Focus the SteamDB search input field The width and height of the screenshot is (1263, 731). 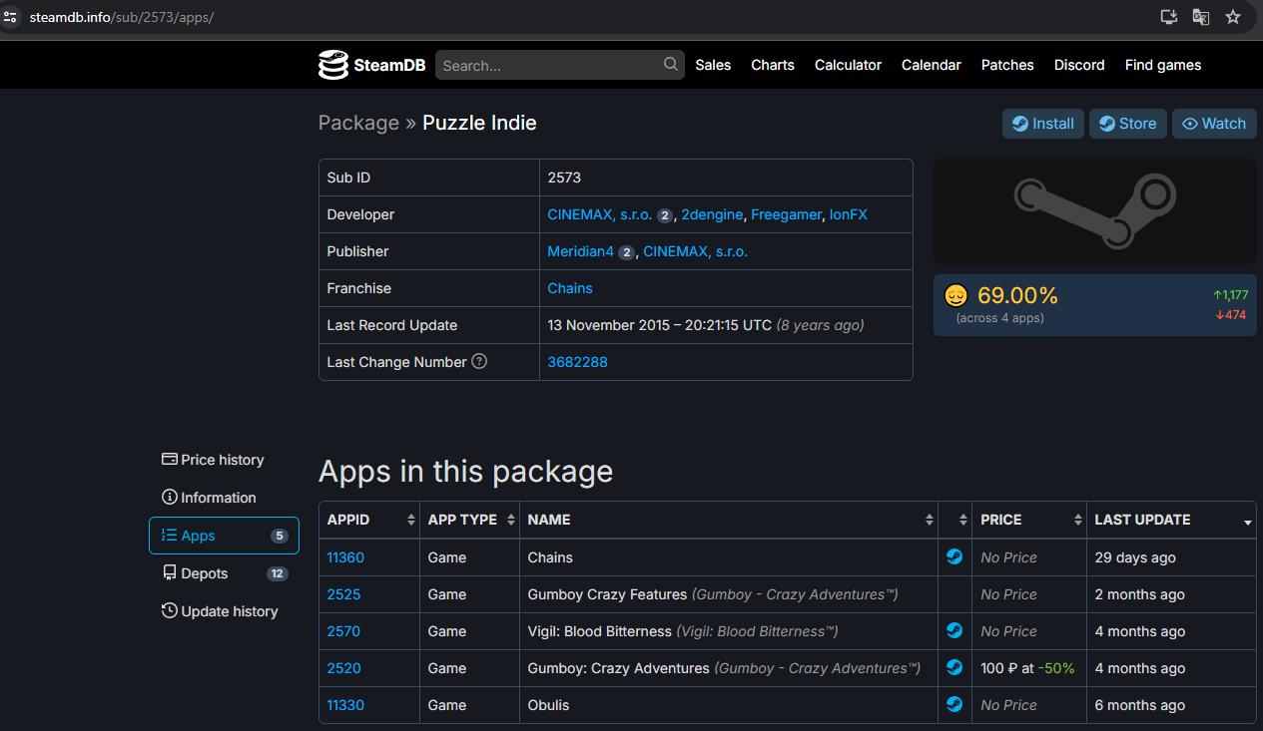pos(549,66)
